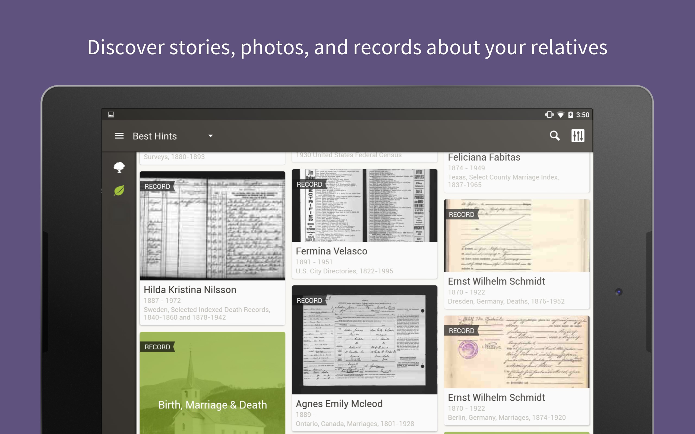
Task: View Ernst Schmidt Berlin marriage record image
Action: 516,352
